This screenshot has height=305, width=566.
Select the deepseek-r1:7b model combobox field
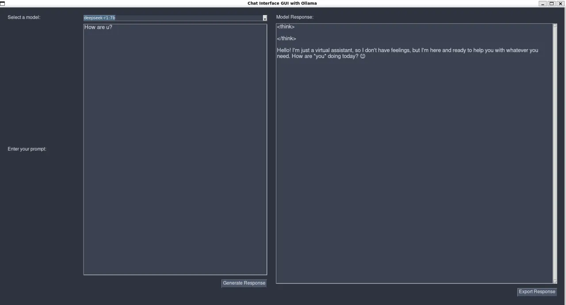tap(172, 18)
